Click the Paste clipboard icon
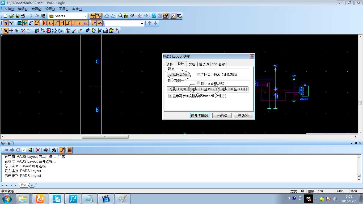Screen dimensions: 363x204 coord(43,16)
